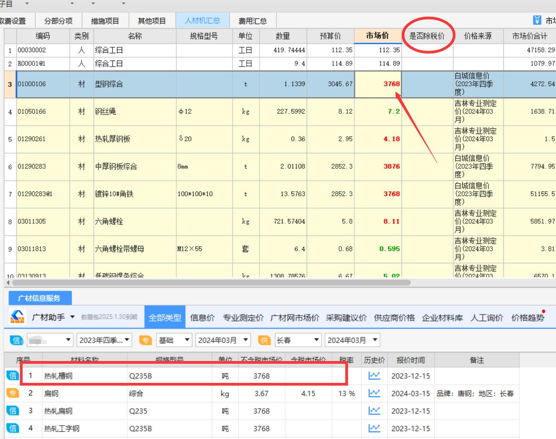Click the orange 专 filter icon beside 基础

coord(146,340)
